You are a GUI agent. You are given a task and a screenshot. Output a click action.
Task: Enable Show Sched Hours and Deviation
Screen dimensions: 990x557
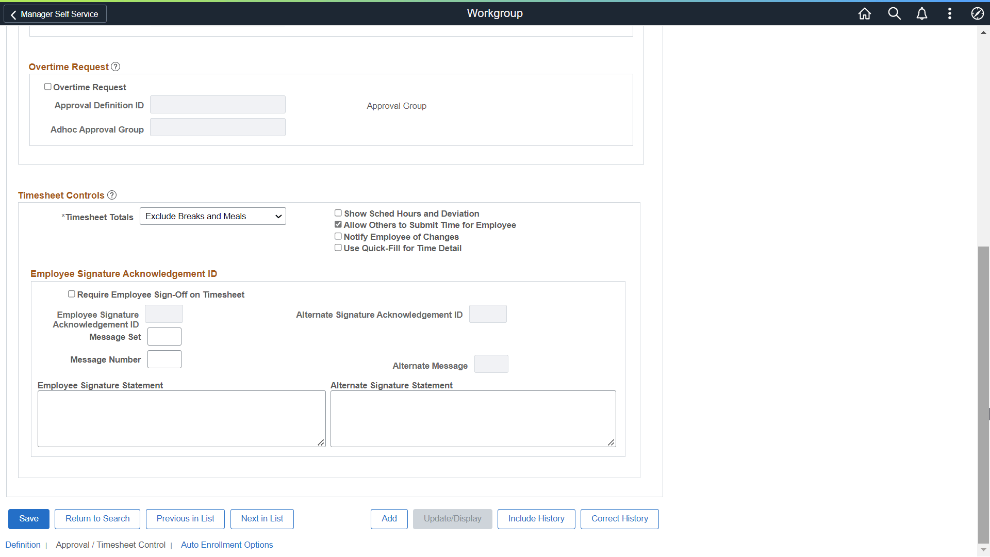coord(338,212)
